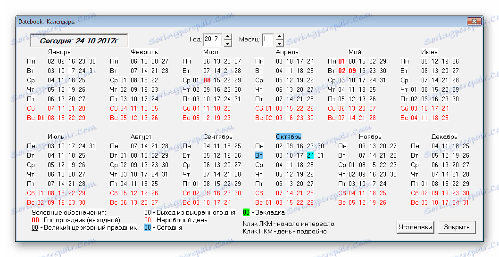
Task: Click the Август month heading
Action: click(141, 137)
